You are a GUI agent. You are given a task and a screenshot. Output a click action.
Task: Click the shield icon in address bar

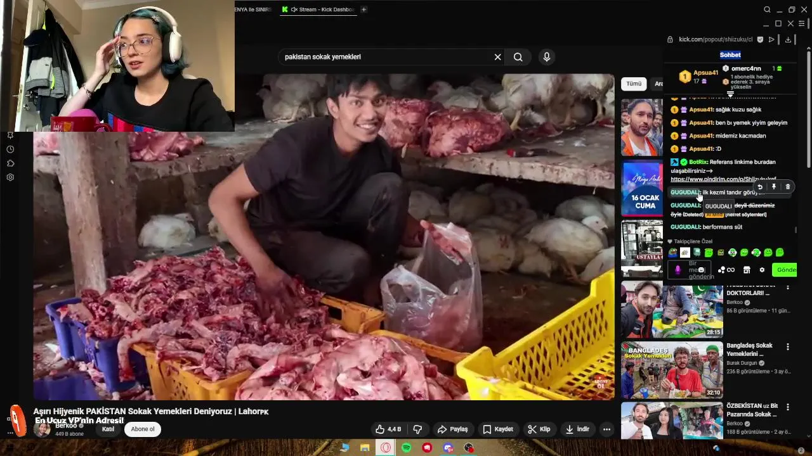(760, 39)
